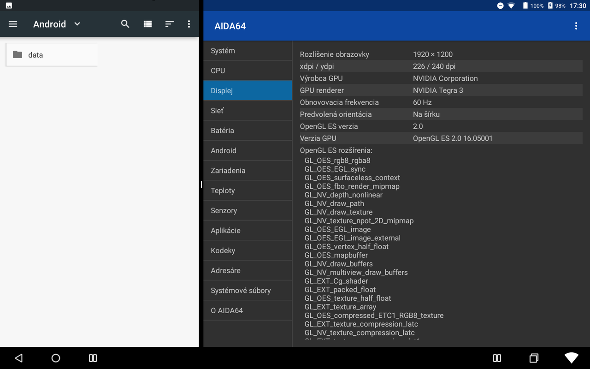Tap the 226 / 240 dpi value
The image size is (590, 369).
point(434,66)
